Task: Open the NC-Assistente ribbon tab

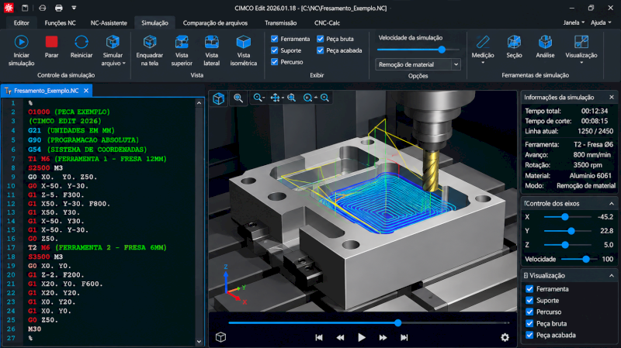Action: 109,23
